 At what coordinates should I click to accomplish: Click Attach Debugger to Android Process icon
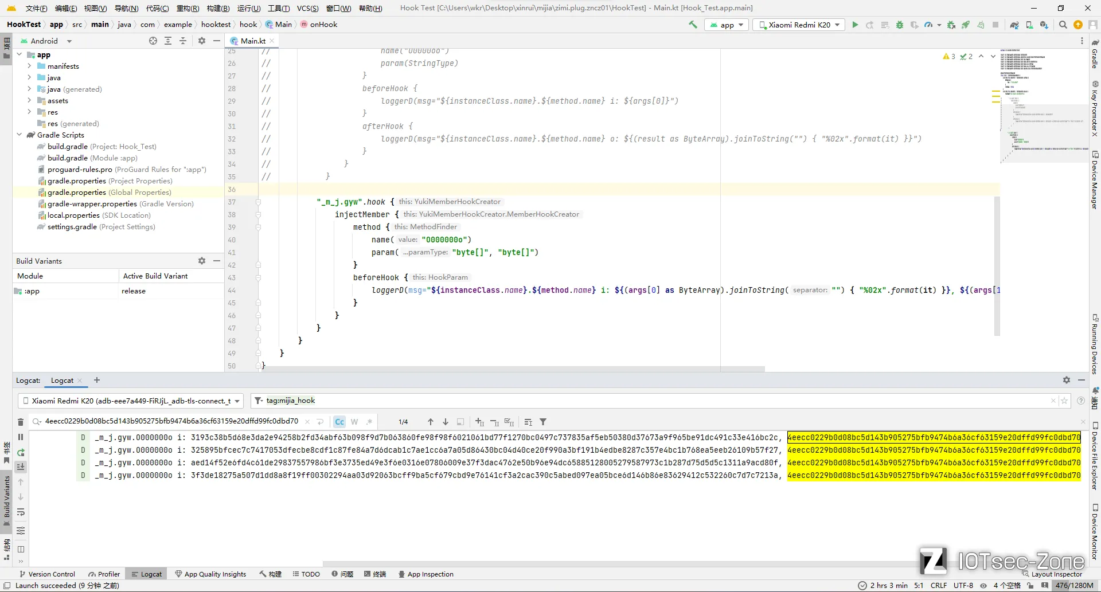tap(951, 25)
